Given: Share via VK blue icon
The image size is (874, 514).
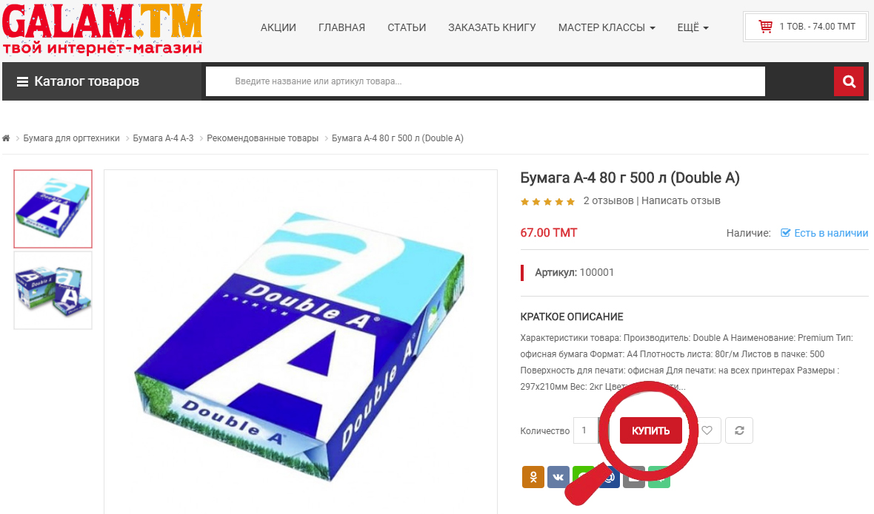Looking at the screenshot, I should 558,477.
